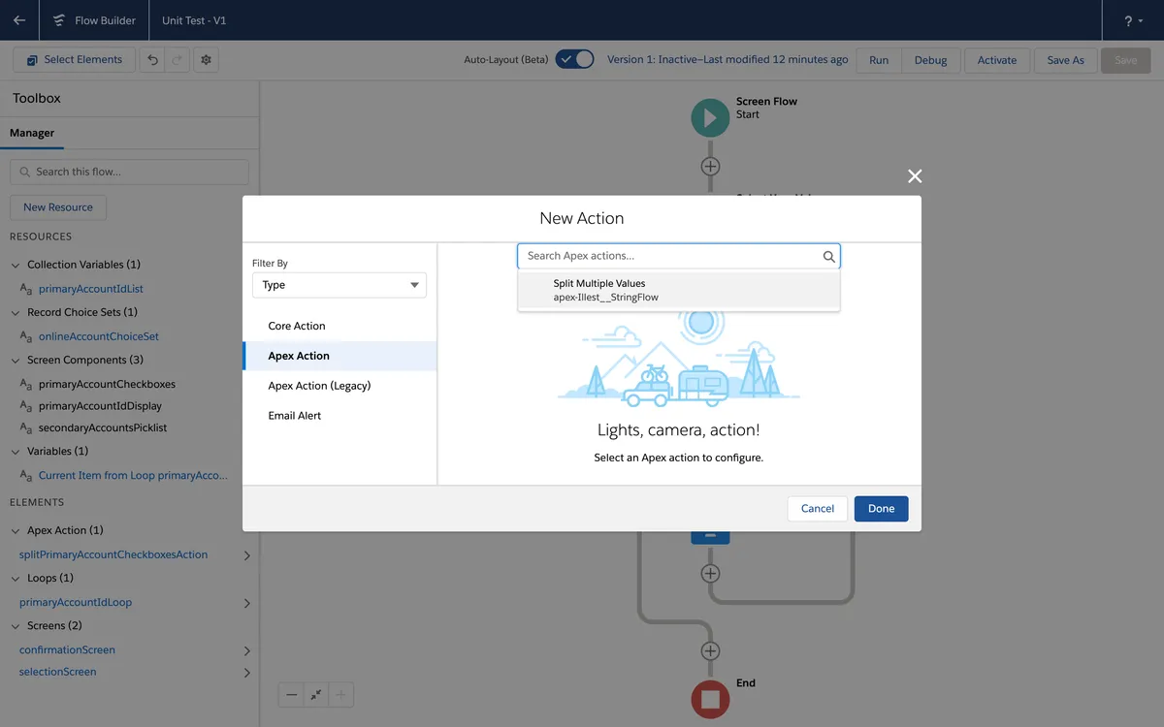The image size is (1164, 727).
Task: Zoom in canvas with plus button
Action: pos(341,695)
